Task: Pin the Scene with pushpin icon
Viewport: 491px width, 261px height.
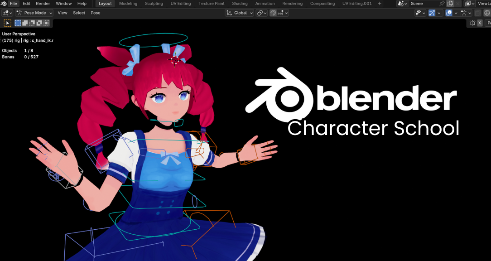Action: tap(442, 4)
